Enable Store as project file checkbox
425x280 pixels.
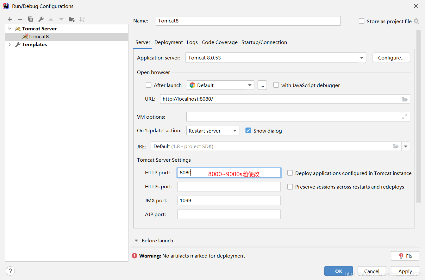pyautogui.click(x=361, y=21)
